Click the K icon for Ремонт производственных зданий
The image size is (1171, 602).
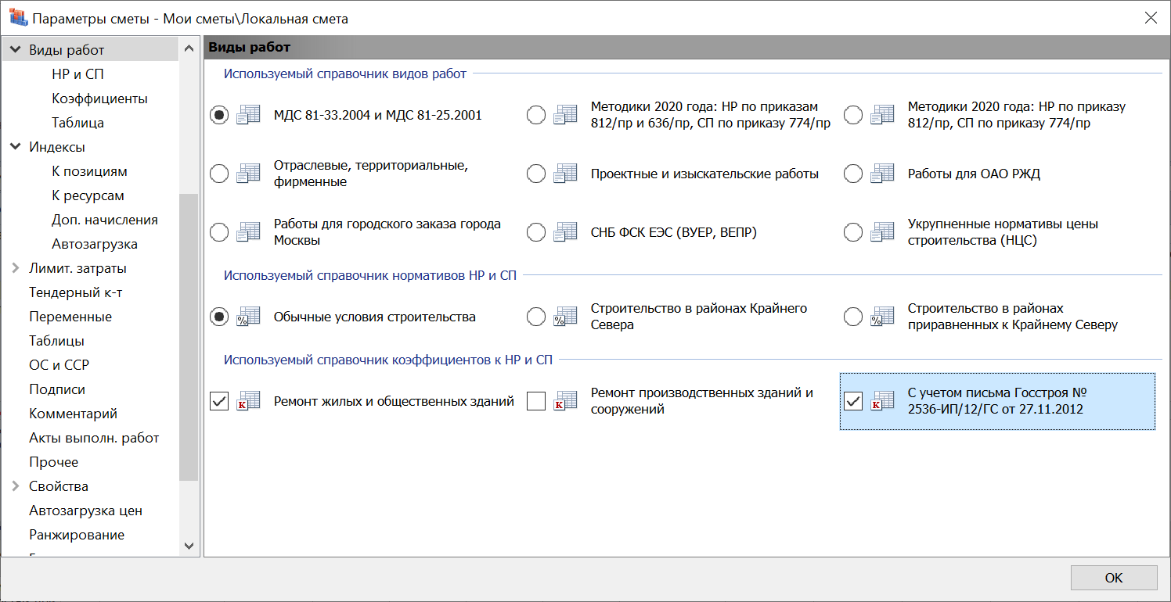click(x=564, y=401)
